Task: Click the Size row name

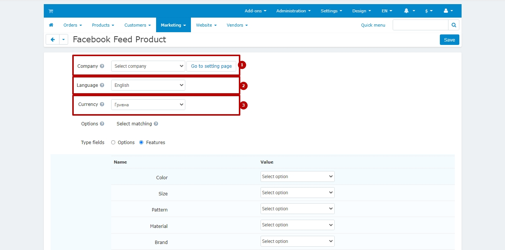Action: (x=163, y=194)
